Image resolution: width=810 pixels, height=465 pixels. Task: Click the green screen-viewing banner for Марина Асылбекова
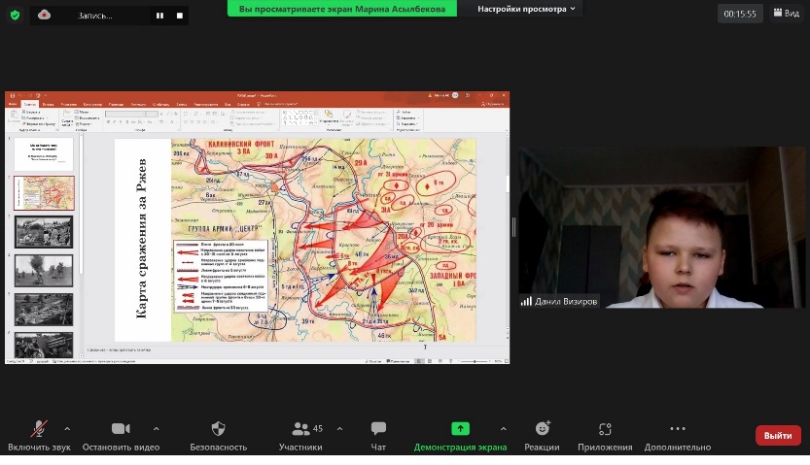pos(342,9)
